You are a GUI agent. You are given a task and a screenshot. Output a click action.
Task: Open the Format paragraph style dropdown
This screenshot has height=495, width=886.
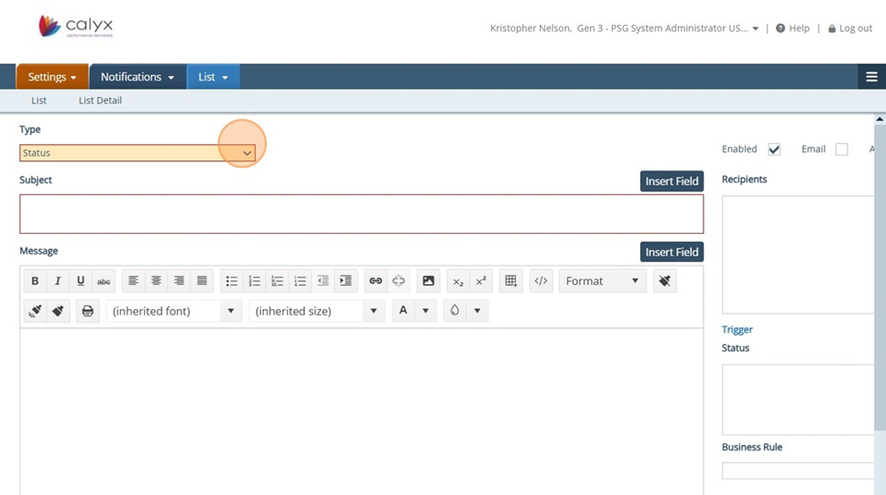click(x=602, y=281)
